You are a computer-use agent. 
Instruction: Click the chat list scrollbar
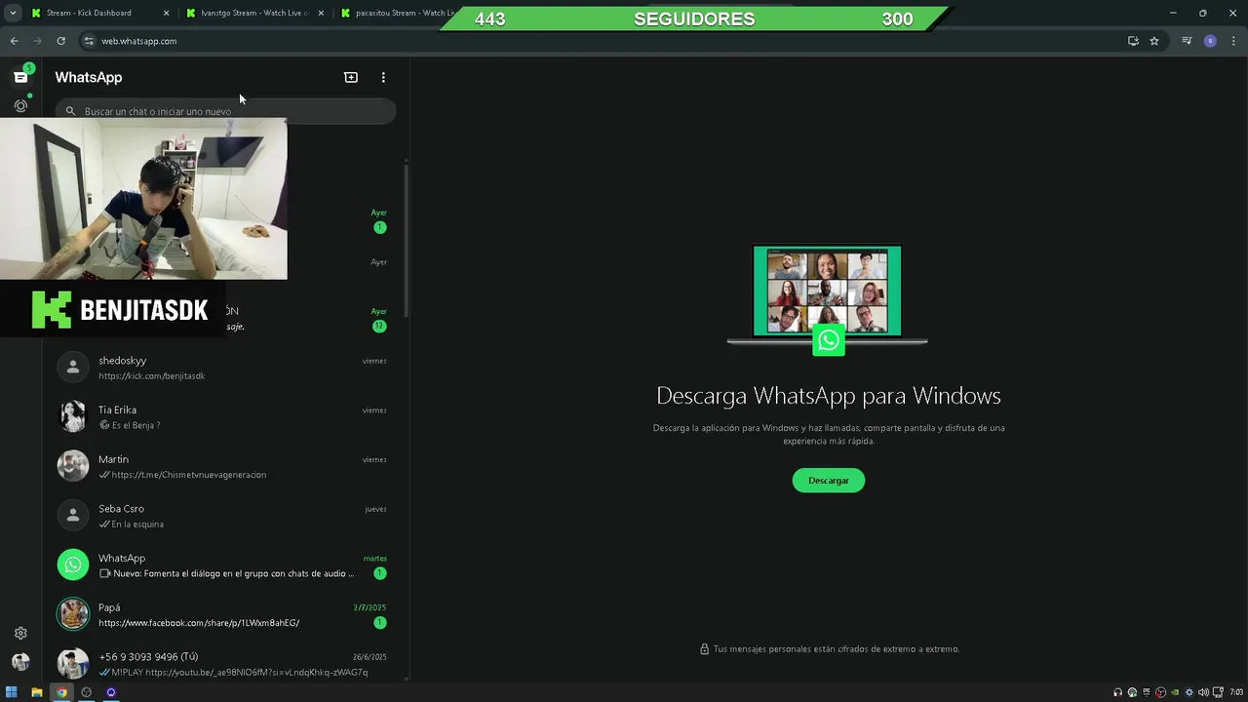407,239
